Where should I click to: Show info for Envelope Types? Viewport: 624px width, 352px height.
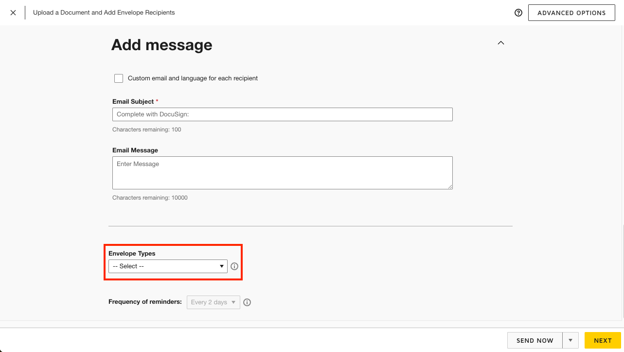234,266
